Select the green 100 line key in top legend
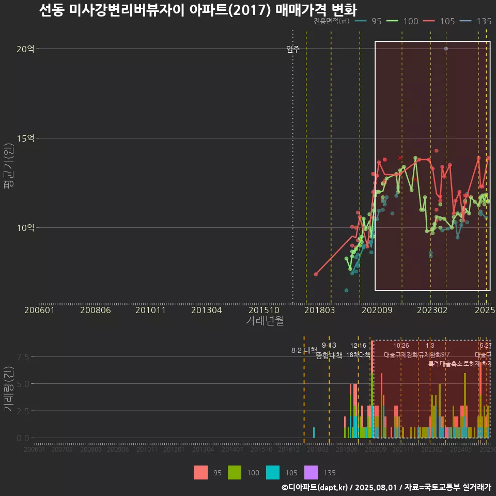The image size is (496, 496). click(392, 21)
